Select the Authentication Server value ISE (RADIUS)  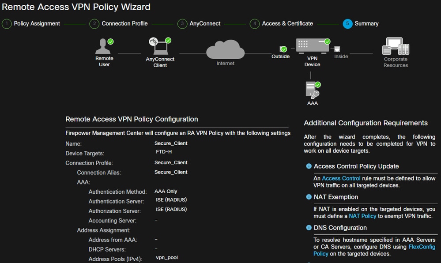[x=171, y=200]
